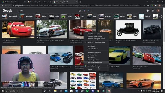Viewport: 165px width, 93px height.
Task: Bookmark this page with the star icon
Action: coord(148,6)
